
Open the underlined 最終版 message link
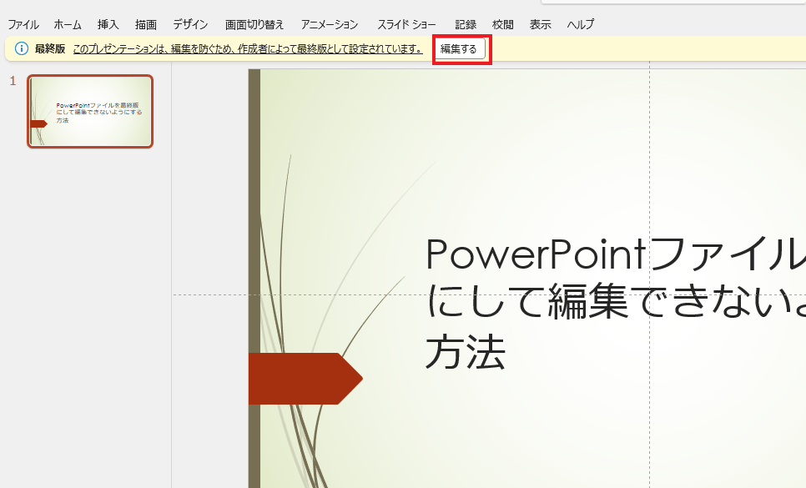click(248, 48)
